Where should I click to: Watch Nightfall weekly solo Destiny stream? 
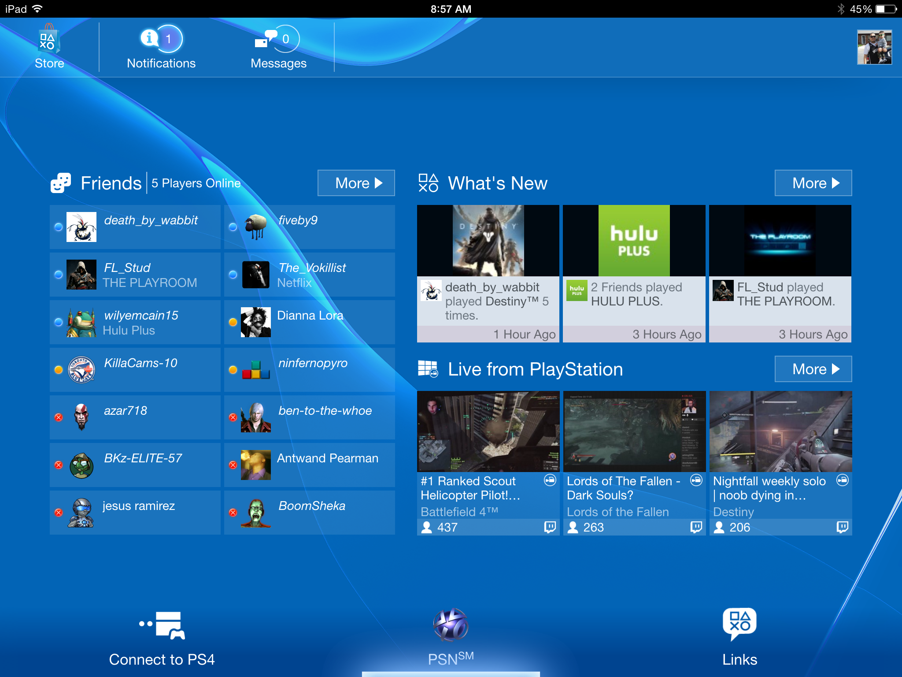pyautogui.click(x=780, y=431)
